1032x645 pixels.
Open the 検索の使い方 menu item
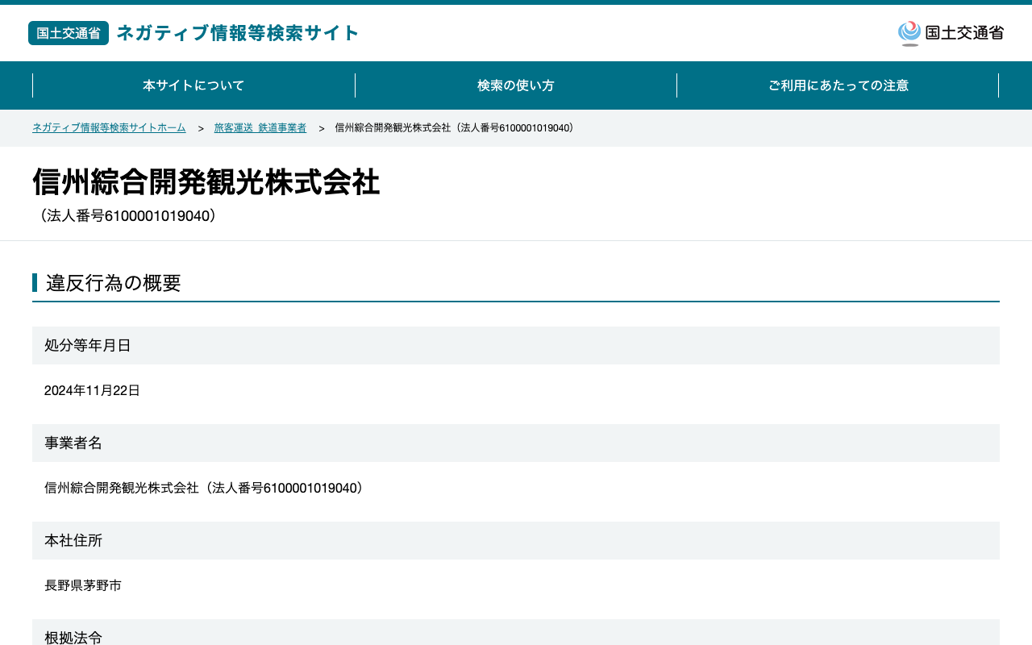tap(516, 85)
